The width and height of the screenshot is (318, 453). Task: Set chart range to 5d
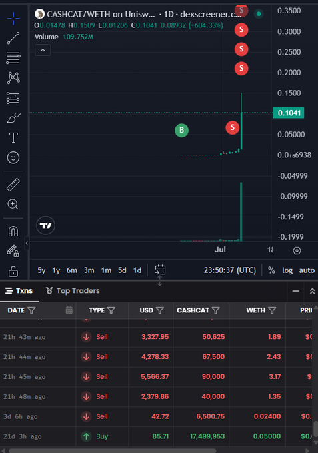[122, 270]
